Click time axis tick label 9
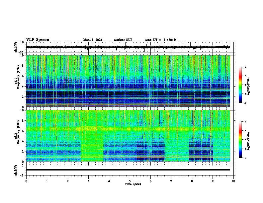263x203 pixels. click(213, 181)
